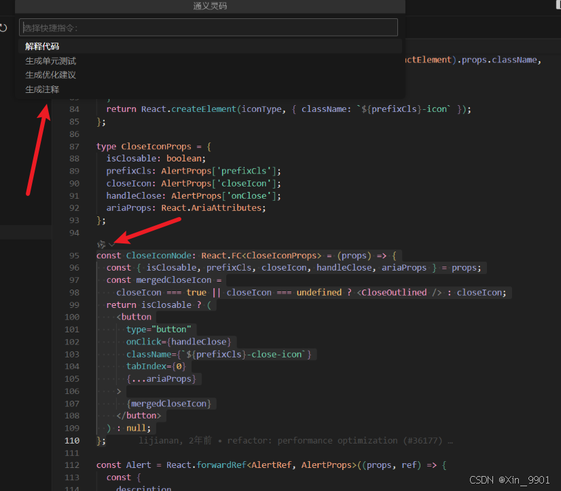Click 'isClosable: boolean' on line 88

156,159
